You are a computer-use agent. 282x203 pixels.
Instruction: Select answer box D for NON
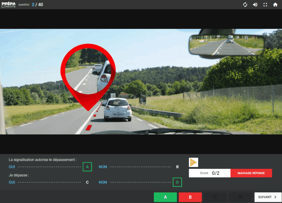(x=177, y=182)
